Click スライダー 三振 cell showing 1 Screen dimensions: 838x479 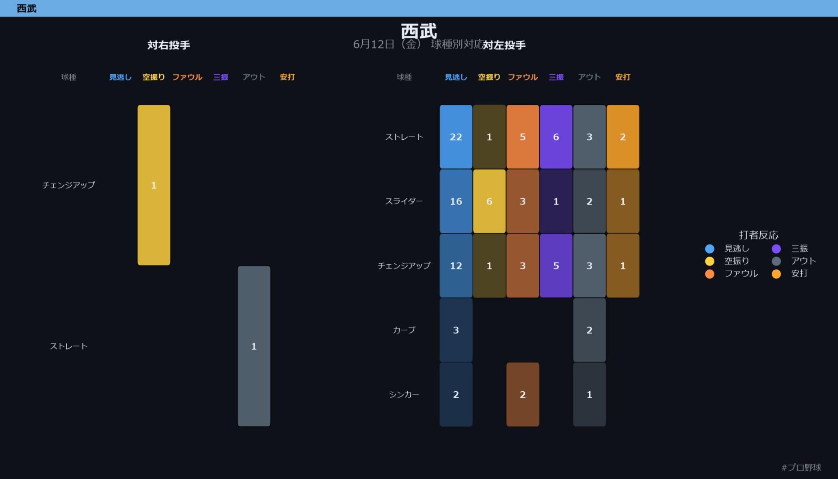tap(556, 201)
